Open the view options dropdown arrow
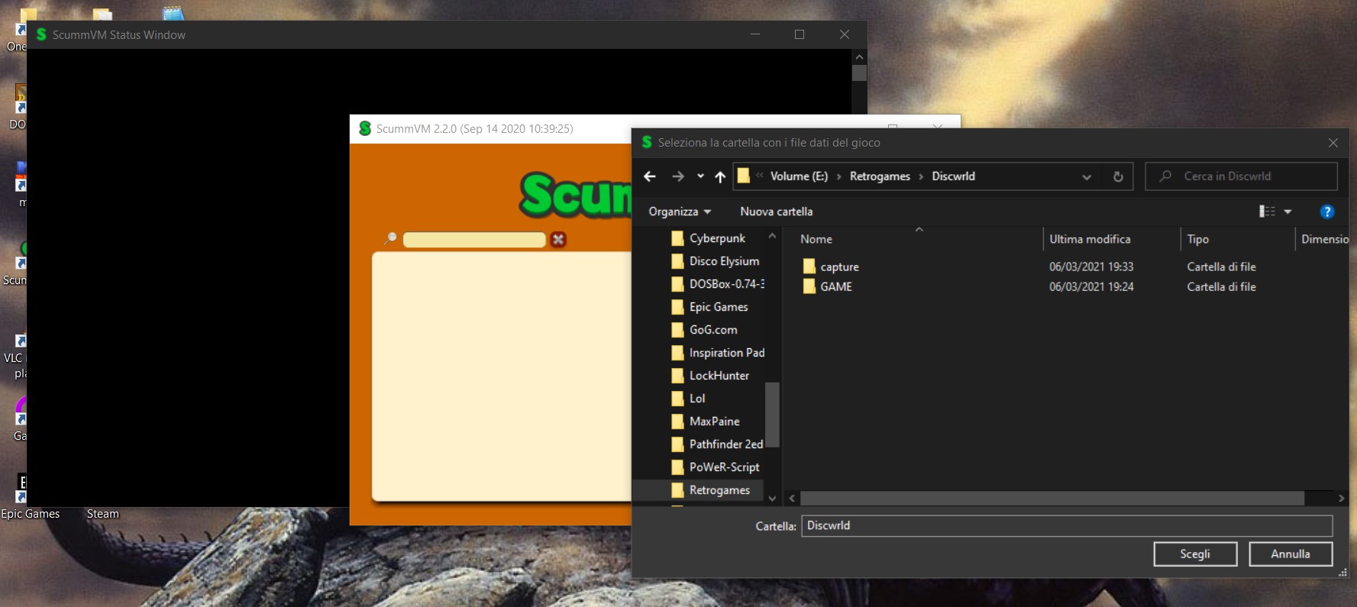Image resolution: width=1357 pixels, height=607 pixels. (x=1288, y=211)
